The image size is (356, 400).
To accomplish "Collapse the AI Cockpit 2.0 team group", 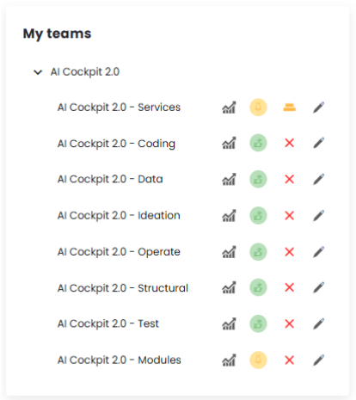I will [38, 72].
